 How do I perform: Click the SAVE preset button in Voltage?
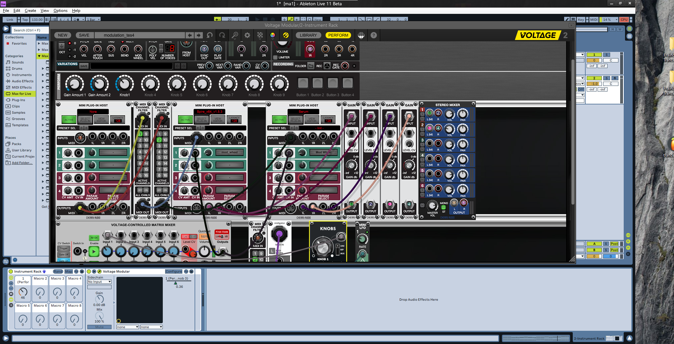click(84, 35)
